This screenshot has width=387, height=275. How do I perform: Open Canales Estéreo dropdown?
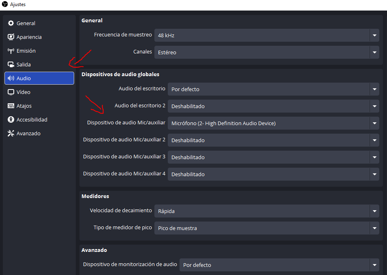click(x=267, y=52)
